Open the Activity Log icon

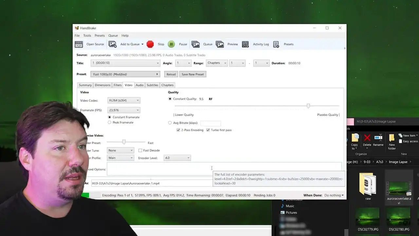pyautogui.click(x=245, y=44)
